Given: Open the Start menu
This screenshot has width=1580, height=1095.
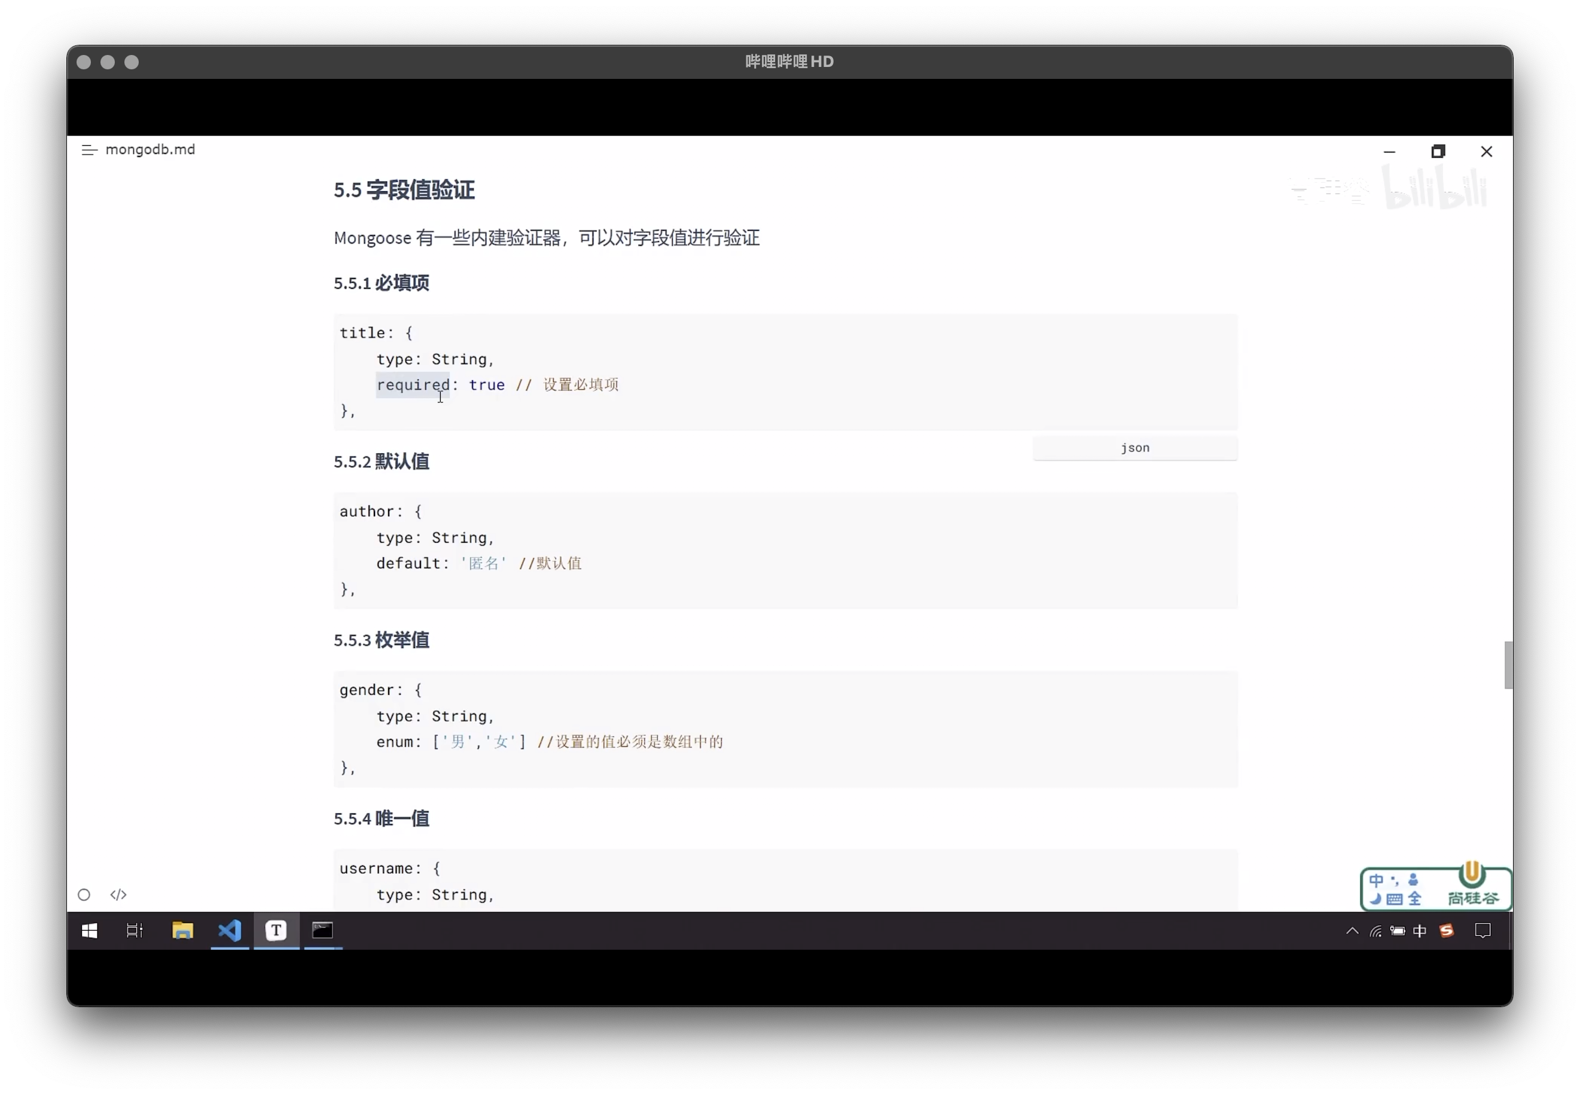Looking at the screenshot, I should click(89, 931).
